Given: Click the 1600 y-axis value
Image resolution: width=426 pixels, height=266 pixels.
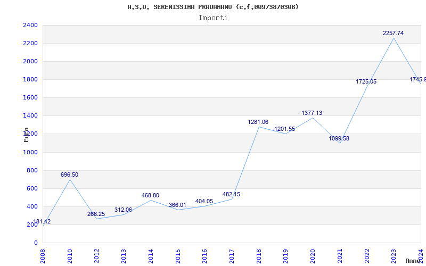Looking at the screenshot, I should coord(30,98).
